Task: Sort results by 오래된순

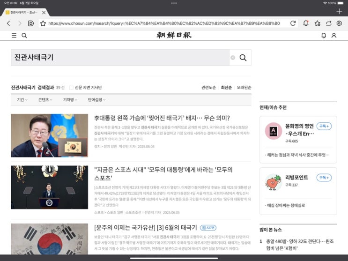Action: click(x=244, y=88)
